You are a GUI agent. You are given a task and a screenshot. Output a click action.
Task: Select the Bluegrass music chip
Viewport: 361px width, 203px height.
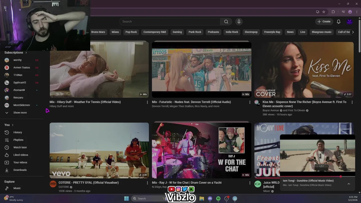(x=322, y=32)
